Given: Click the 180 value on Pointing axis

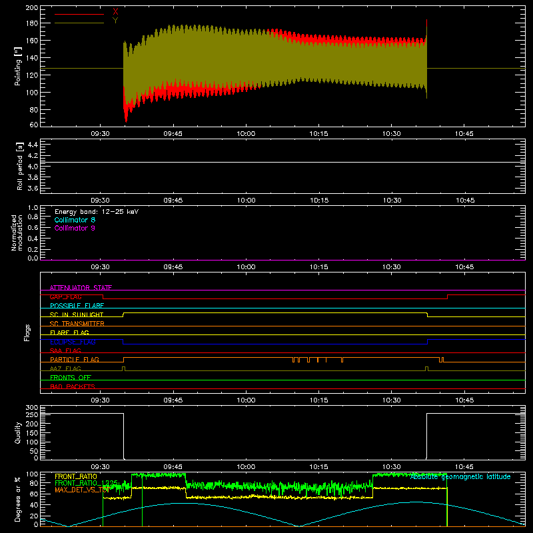Looking at the screenshot, I should [32, 23].
